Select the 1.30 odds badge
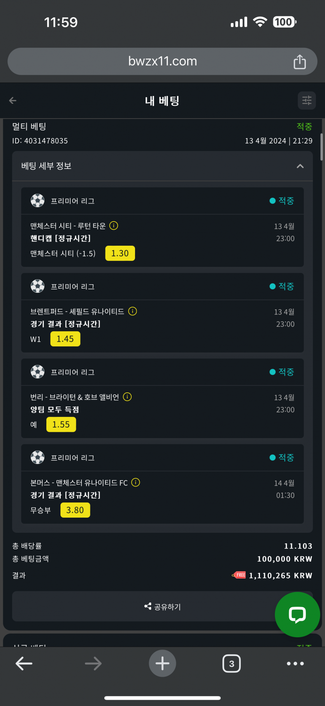Image resolution: width=325 pixels, height=706 pixels. coord(120,253)
